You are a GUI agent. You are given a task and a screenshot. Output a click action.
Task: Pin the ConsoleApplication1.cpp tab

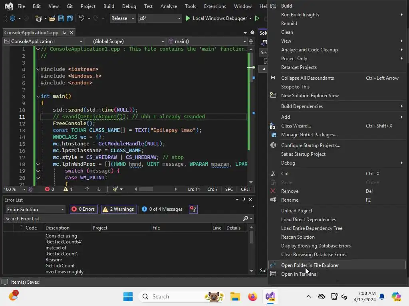pos(64,33)
